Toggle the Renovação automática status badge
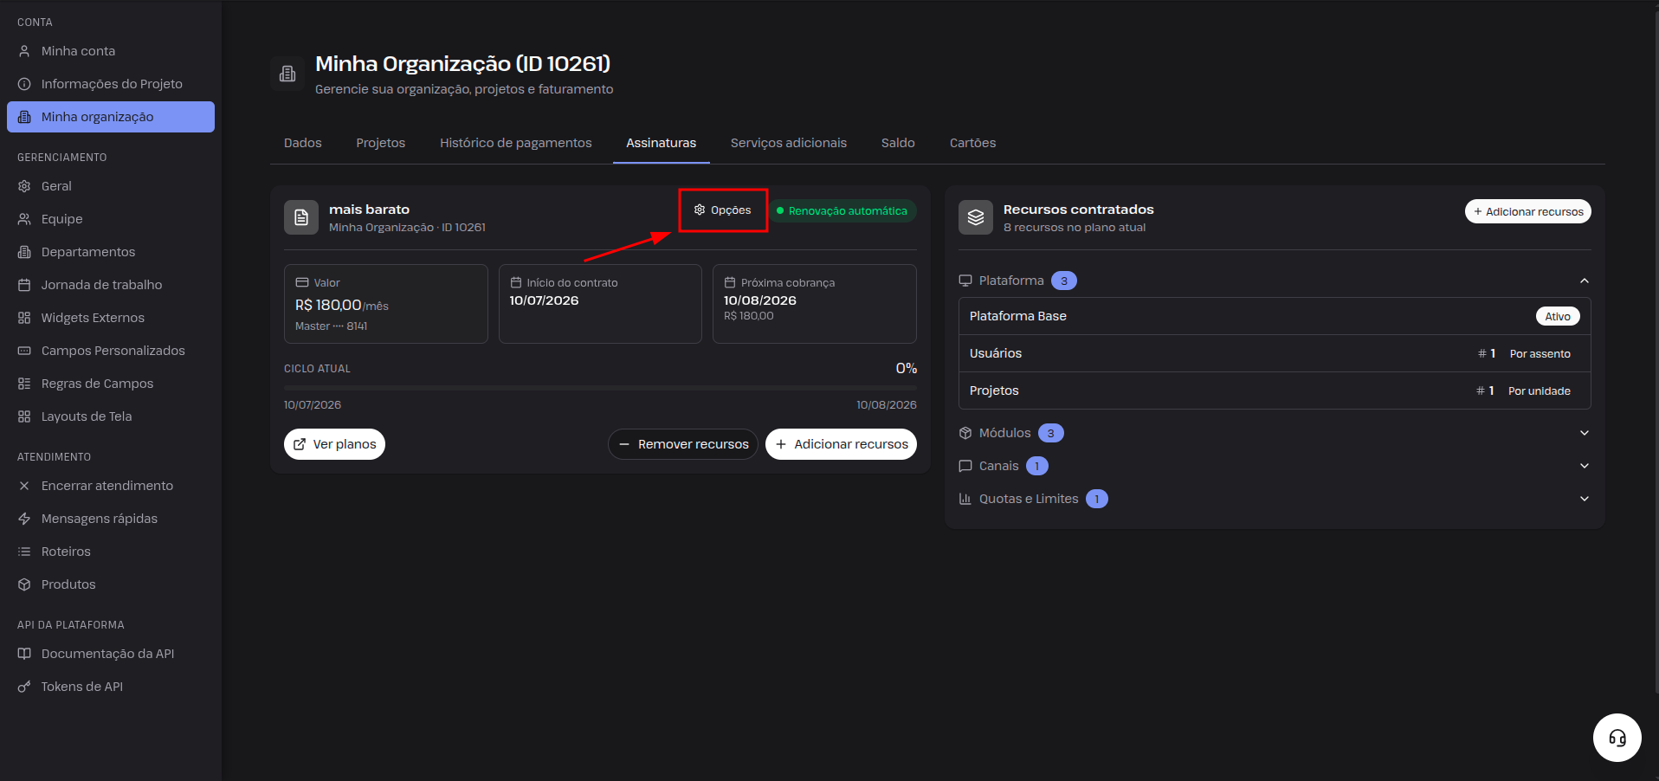Viewport: 1659px width, 781px height. [x=842, y=211]
